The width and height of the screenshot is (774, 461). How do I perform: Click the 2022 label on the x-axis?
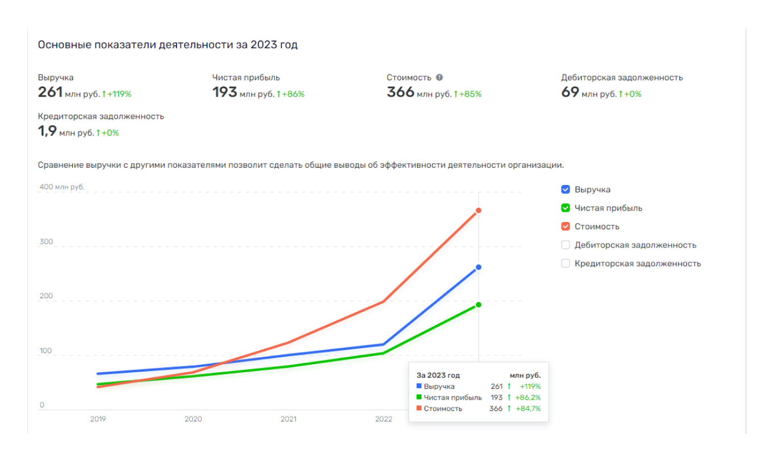384,419
